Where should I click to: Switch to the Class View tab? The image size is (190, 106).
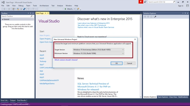[173, 97]
